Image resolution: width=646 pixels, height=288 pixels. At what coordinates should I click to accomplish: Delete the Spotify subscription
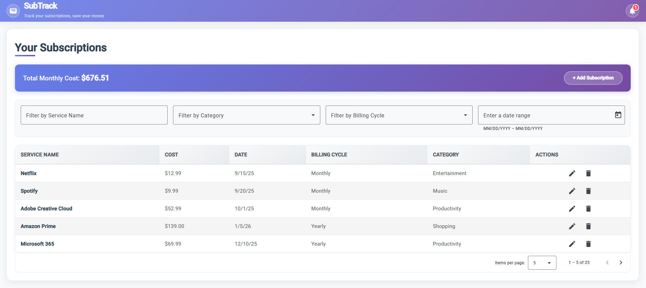pyautogui.click(x=588, y=191)
